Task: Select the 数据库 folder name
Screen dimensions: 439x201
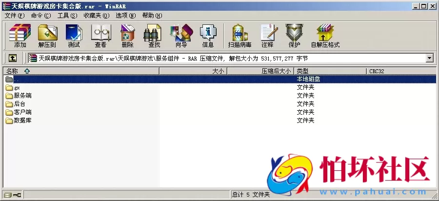Action: click(22, 121)
